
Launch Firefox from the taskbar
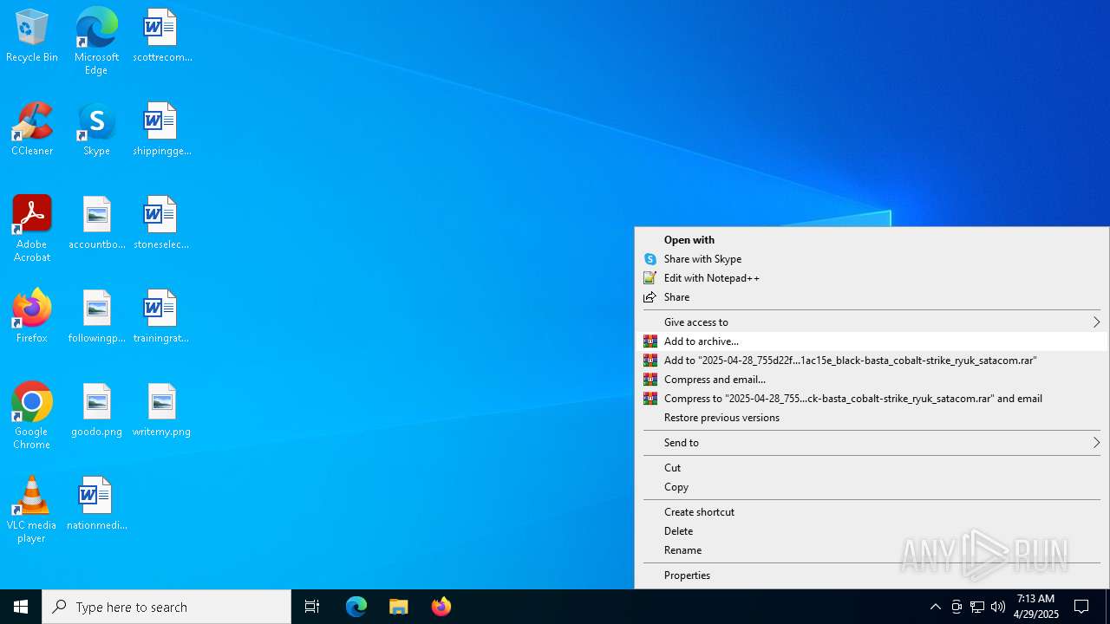point(441,607)
